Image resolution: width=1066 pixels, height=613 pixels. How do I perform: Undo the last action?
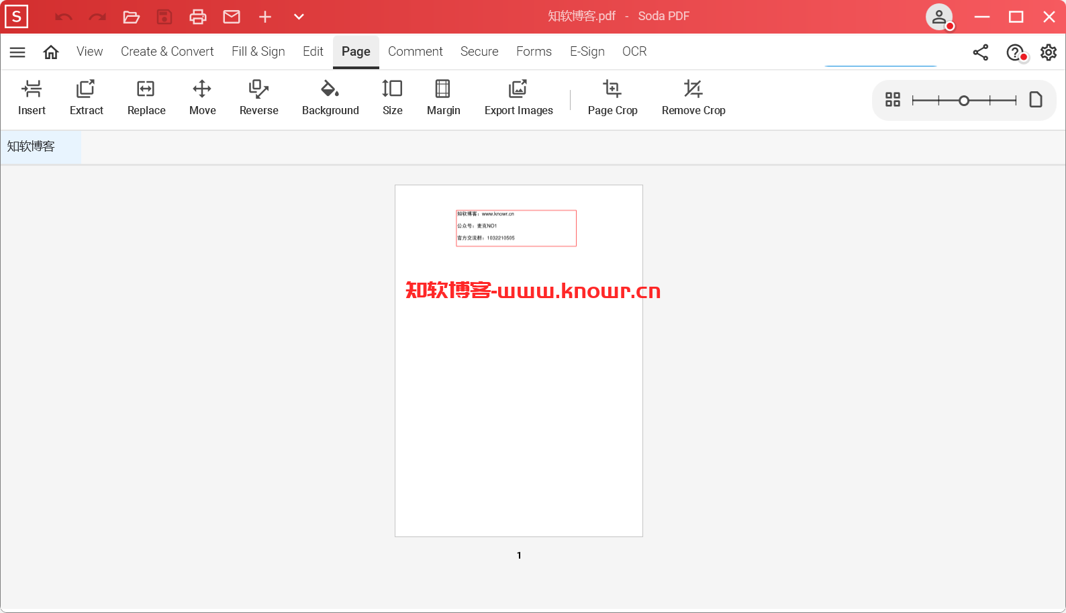[64, 17]
